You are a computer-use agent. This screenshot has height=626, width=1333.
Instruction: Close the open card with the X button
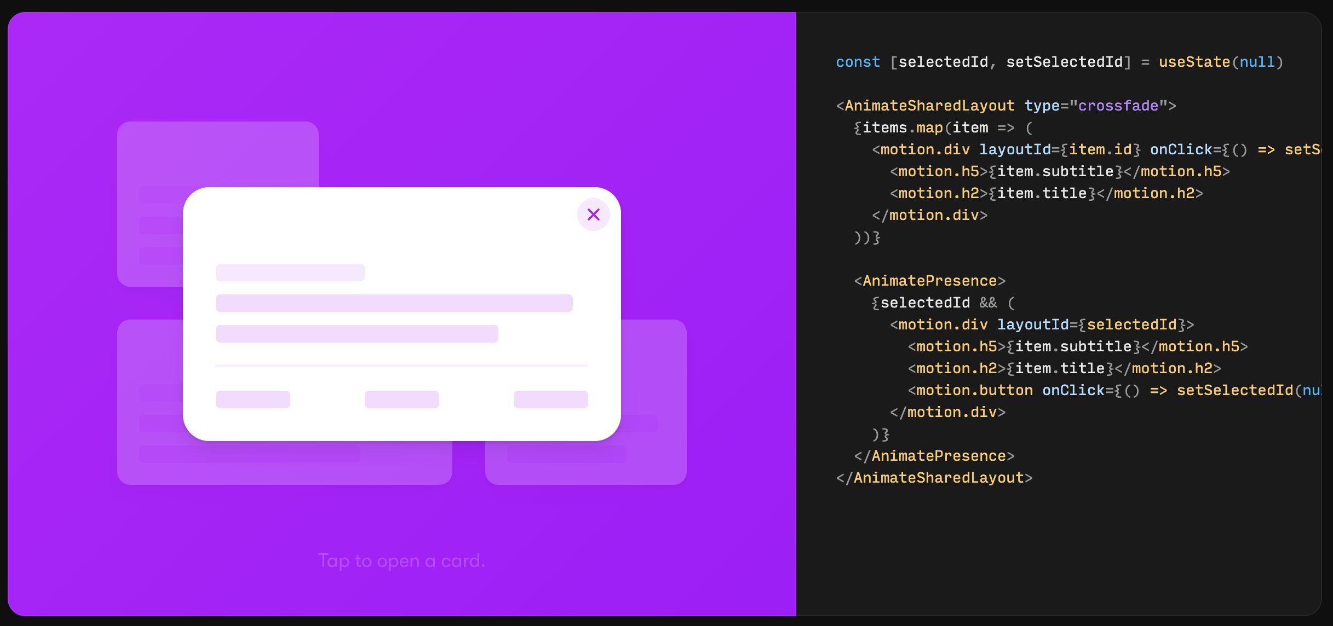[x=593, y=215]
